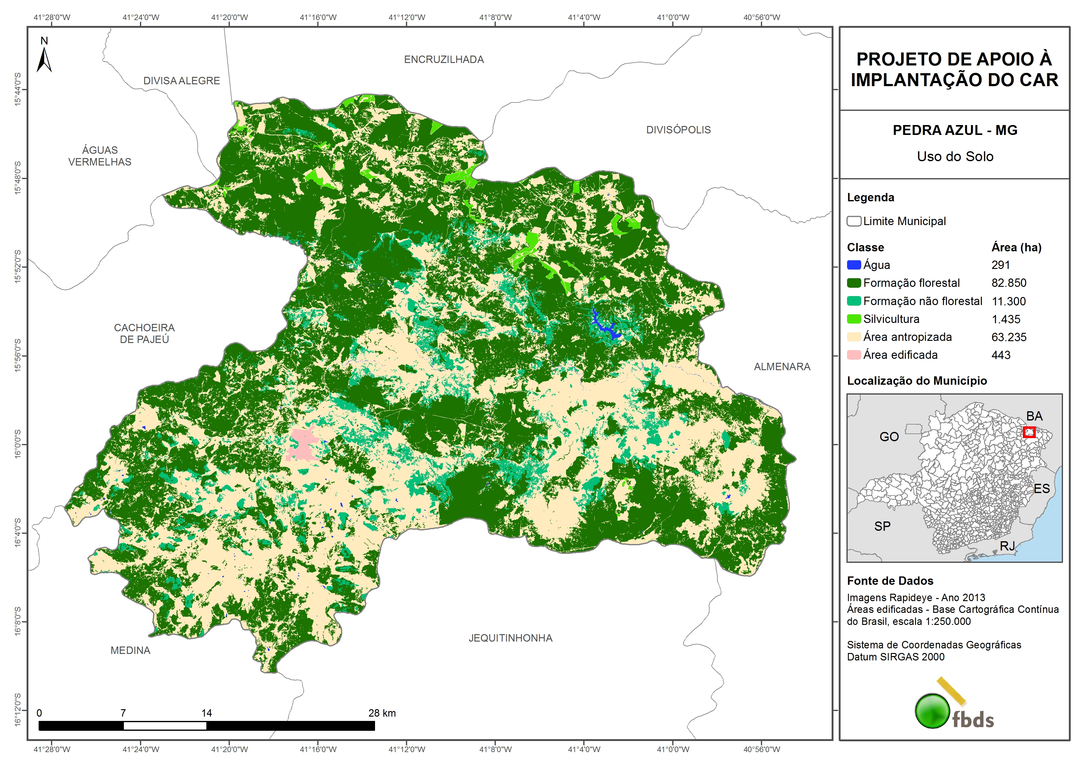Click the Água blue legend swatch
The height and width of the screenshot is (766, 1084).
(854, 265)
